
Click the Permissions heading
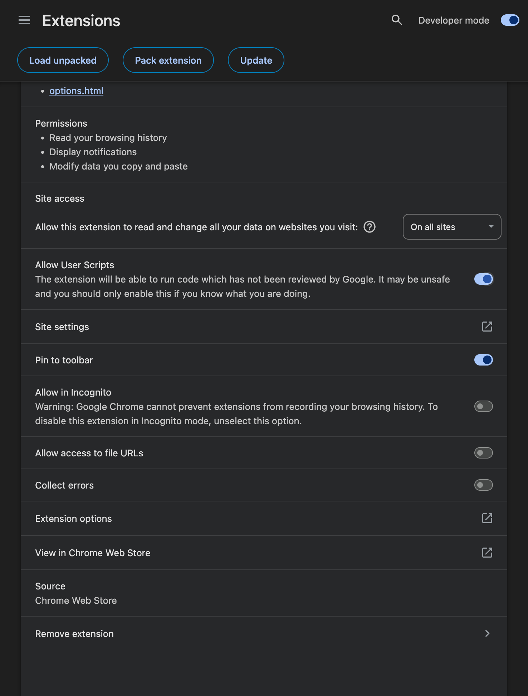tap(61, 123)
